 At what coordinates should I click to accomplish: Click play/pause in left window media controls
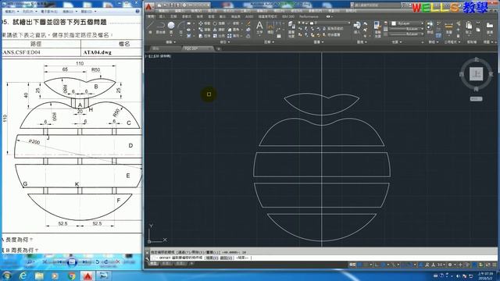pos(72,262)
